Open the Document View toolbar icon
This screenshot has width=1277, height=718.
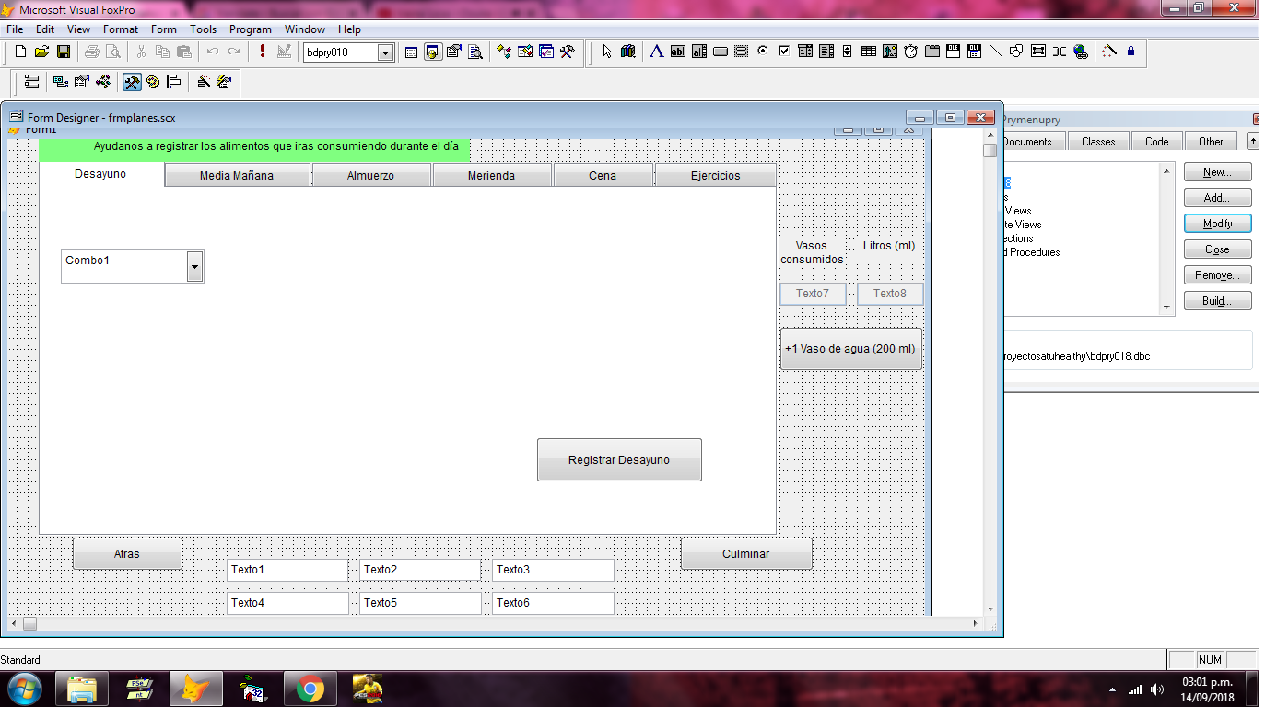pos(475,52)
